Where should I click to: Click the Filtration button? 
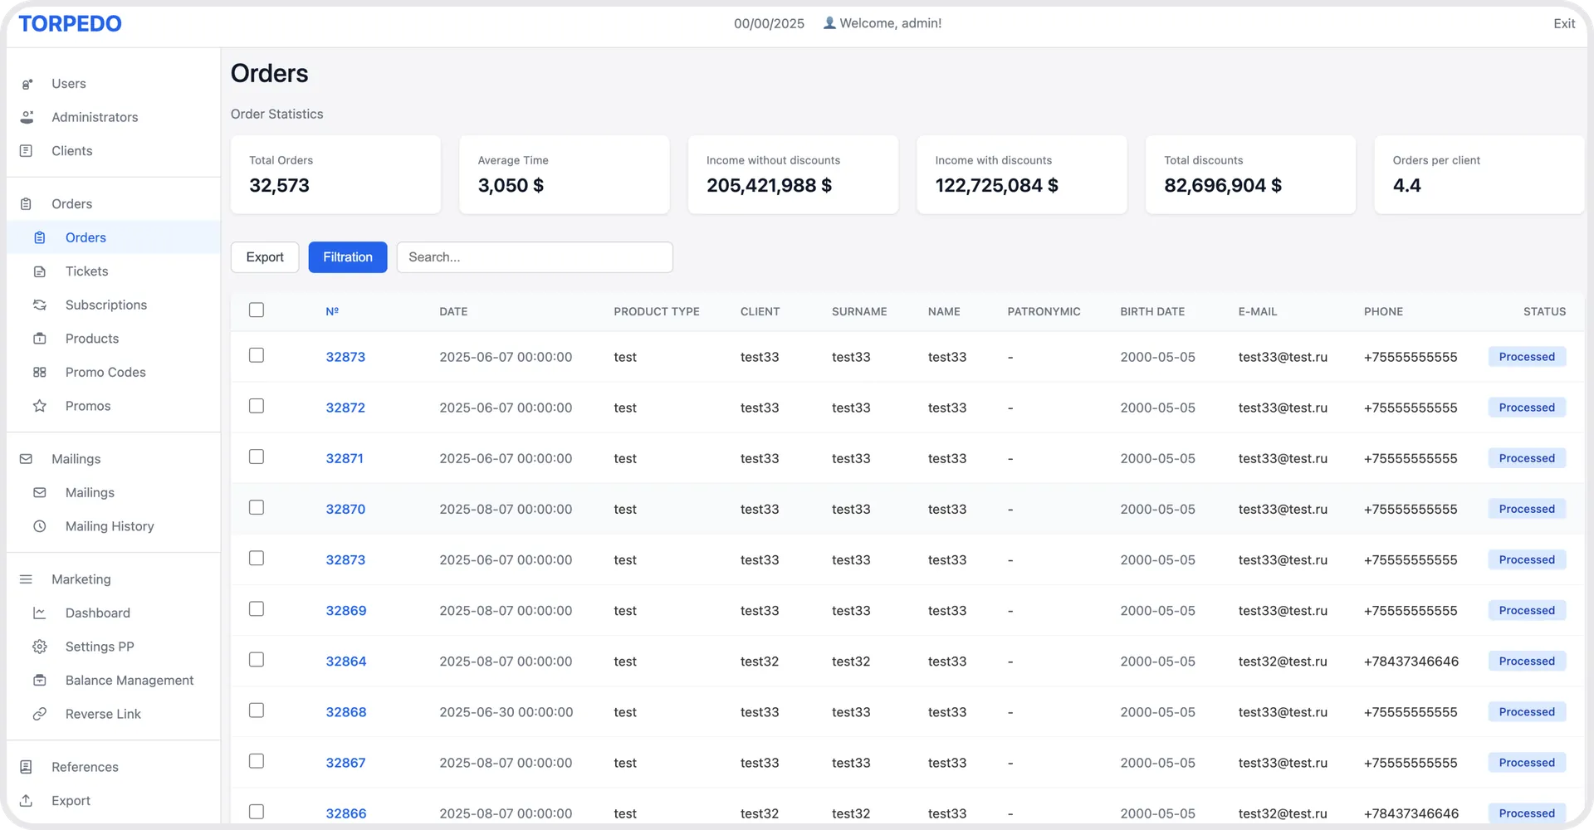(348, 257)
